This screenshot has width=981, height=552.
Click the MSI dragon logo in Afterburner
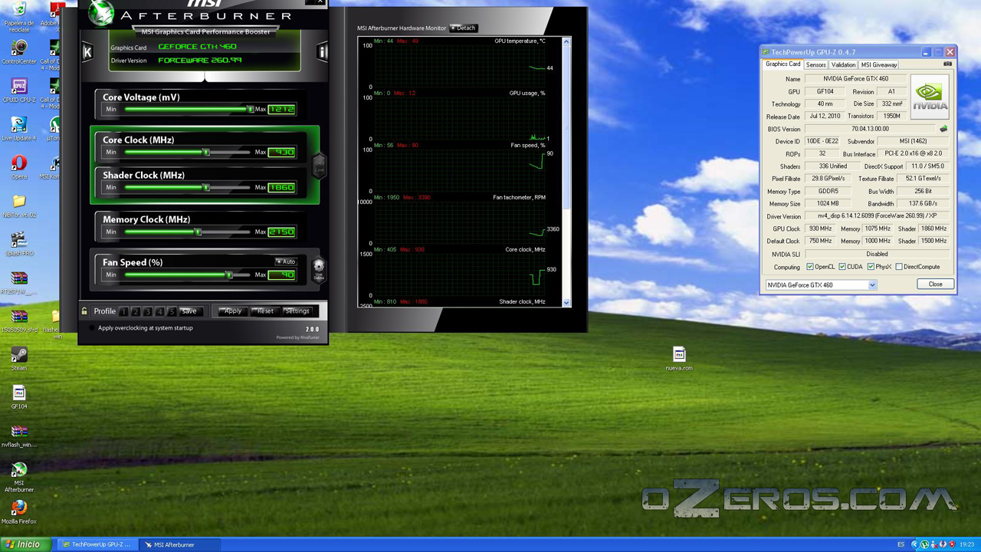pyautogui.click(x=100, y=13)
